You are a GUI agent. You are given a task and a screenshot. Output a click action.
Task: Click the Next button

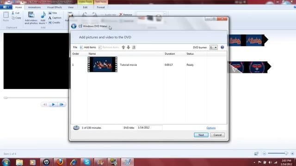(201, 135)
